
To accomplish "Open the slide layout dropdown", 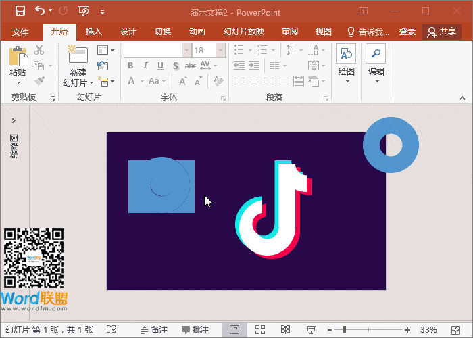I will (105, 50).
